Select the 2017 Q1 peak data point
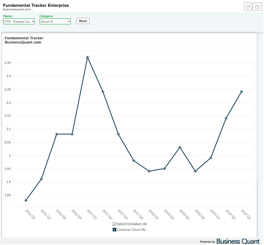 tap(88, 57)
